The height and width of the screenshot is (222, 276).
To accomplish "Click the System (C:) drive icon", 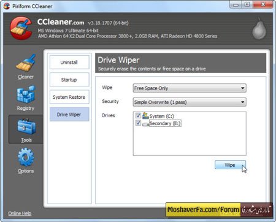I will pos(145,116).
